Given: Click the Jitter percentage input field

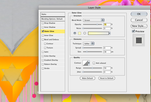Looking at the screenshot, I should pyautogui.click(x=107, y=72).
